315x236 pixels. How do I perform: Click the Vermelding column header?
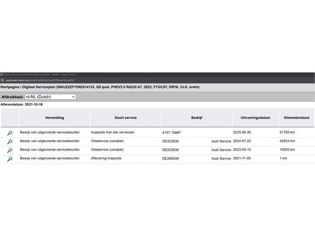[x=54, y=118]
